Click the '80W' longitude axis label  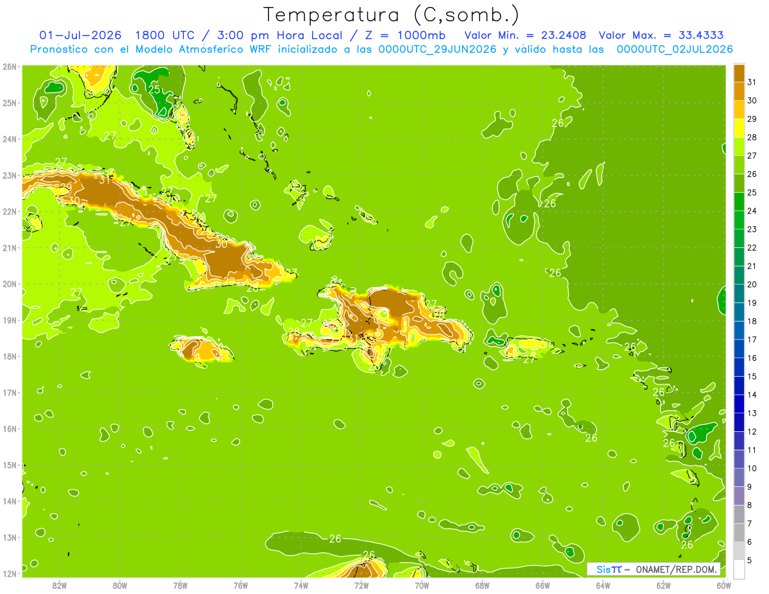click(120, 585)
